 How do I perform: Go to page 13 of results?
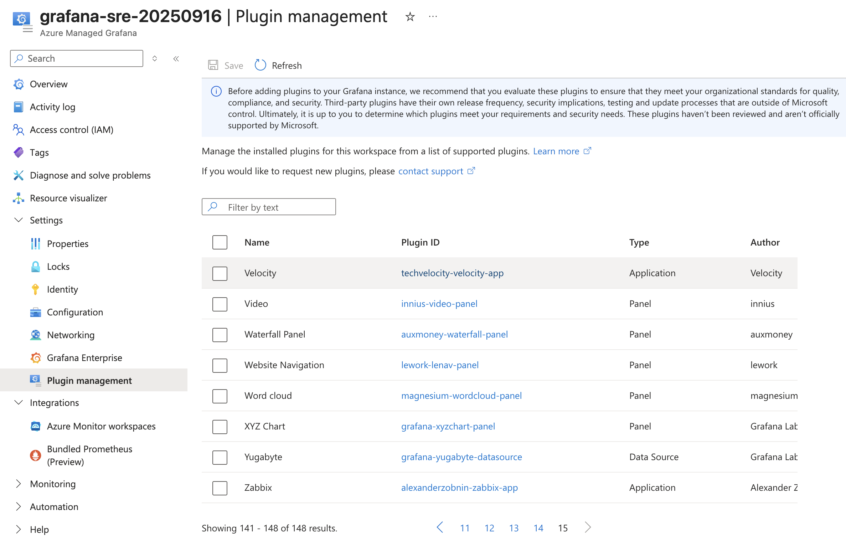[x=514, y=528]
